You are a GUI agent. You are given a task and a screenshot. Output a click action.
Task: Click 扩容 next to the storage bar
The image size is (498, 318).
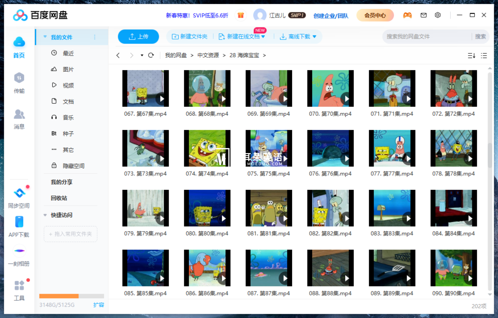(x=99, y=305)
